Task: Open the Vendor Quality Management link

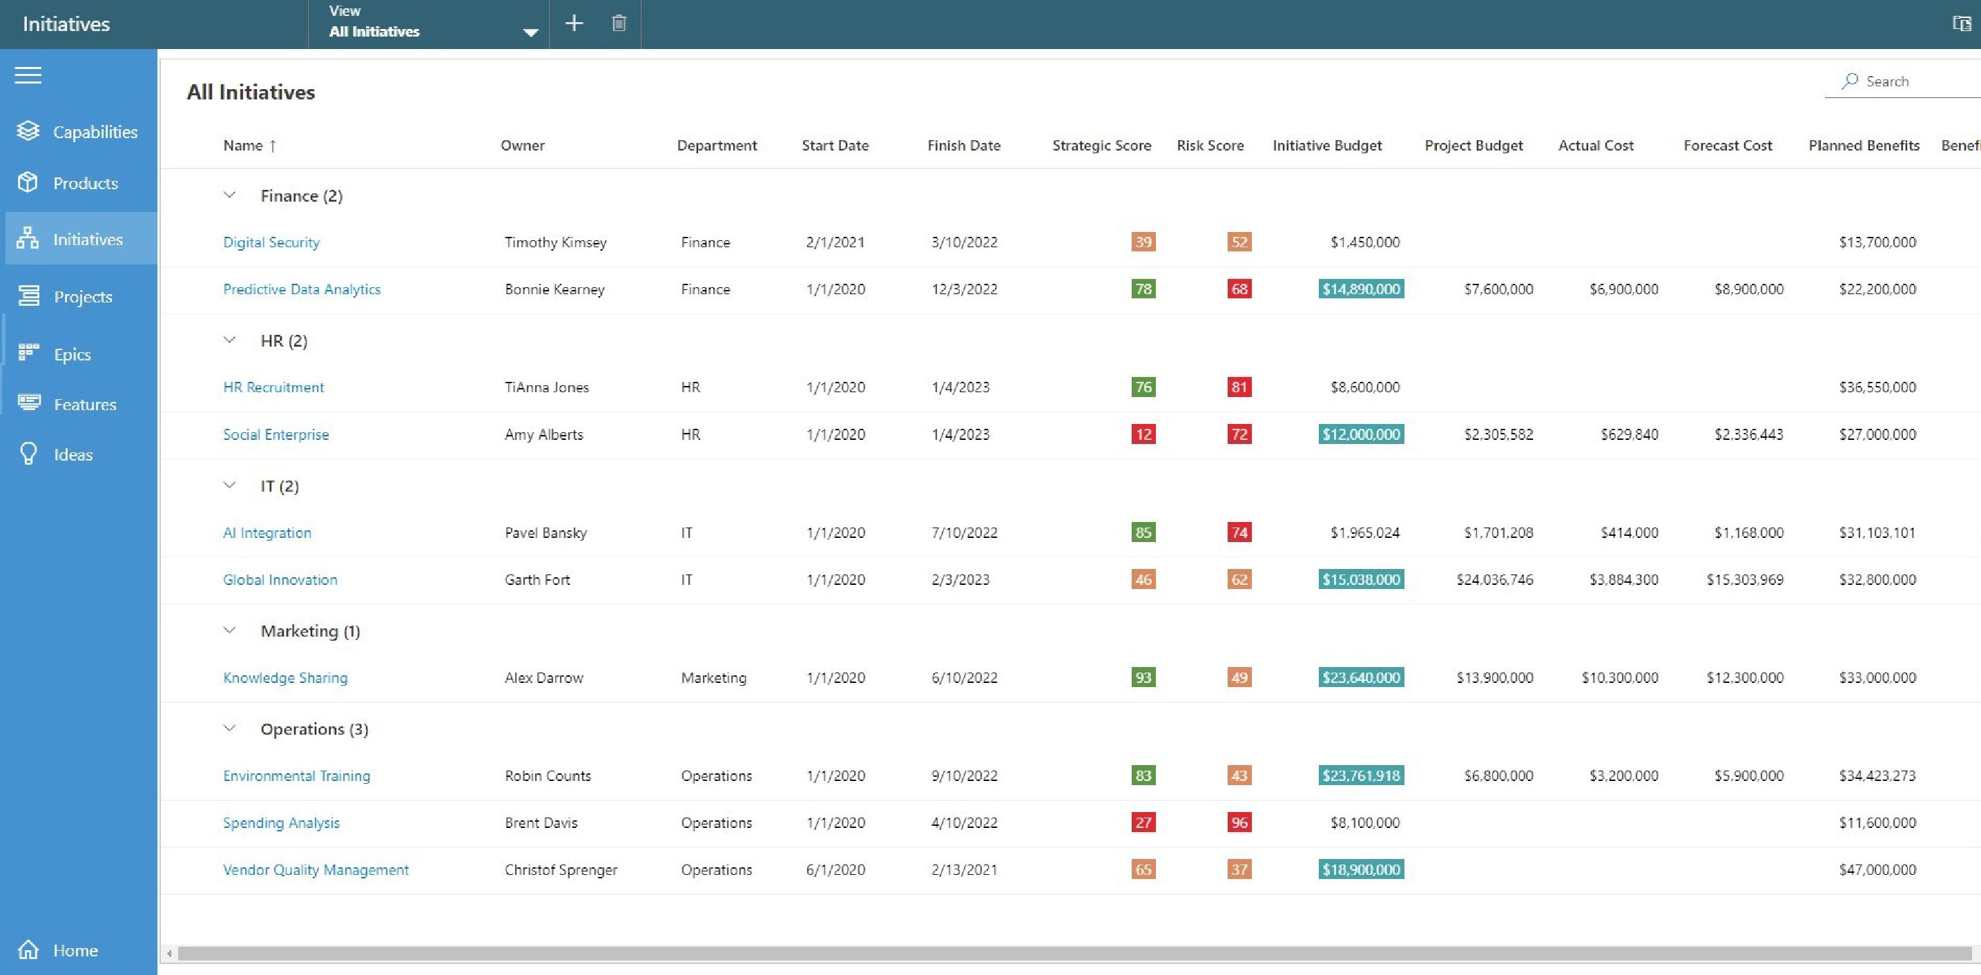Action: coord(316,869)
